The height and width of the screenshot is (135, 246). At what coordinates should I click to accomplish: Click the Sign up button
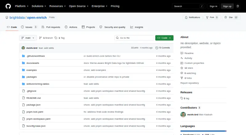tap(227, 6)
